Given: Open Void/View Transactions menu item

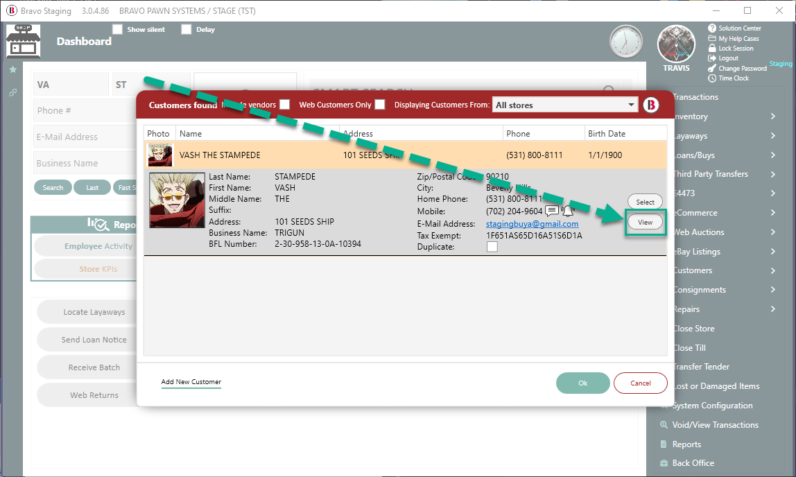Looking at the screenshot, I should tap(715, 425).
